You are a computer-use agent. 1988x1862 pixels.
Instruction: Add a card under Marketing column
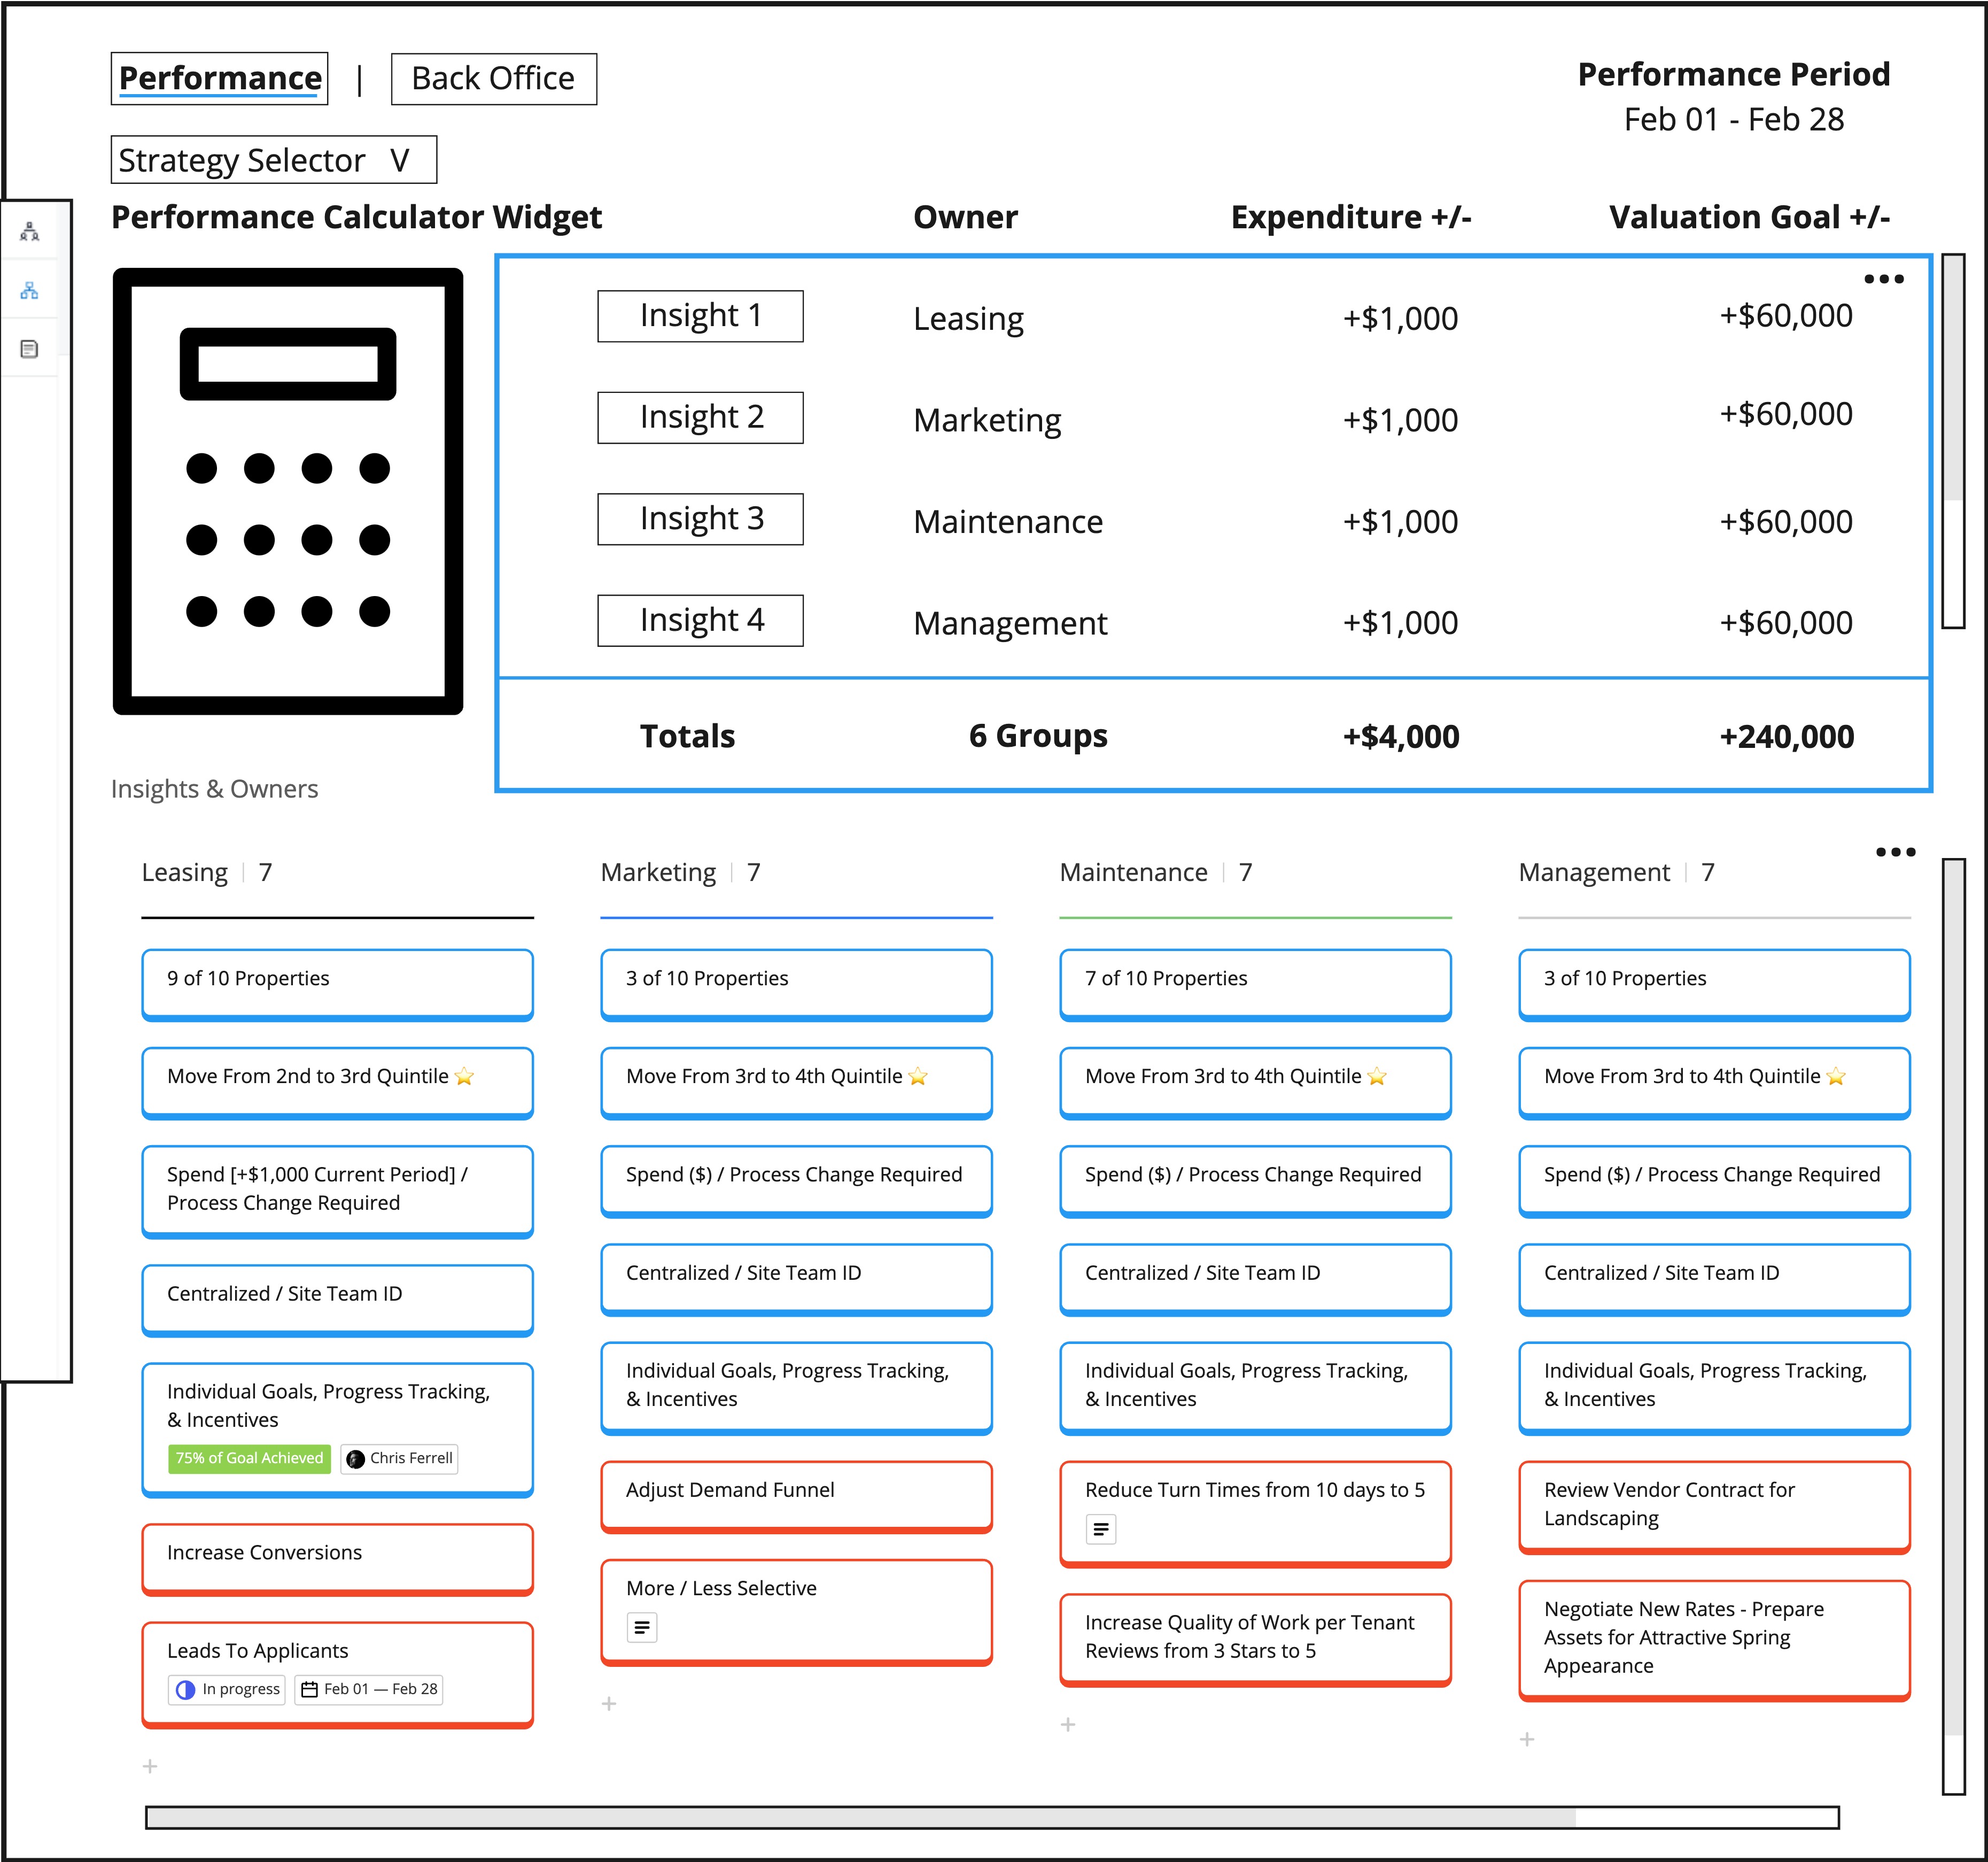tap(609, 1703)
